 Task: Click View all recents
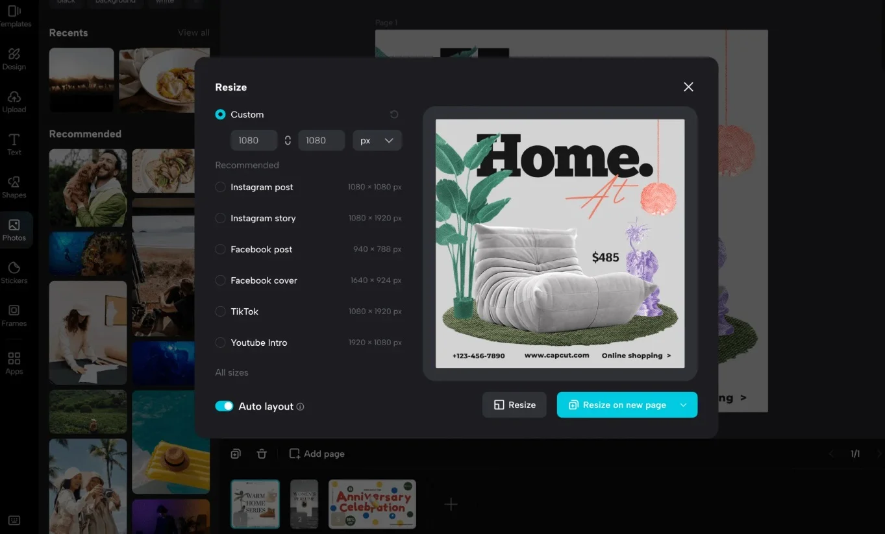click(193, 32)
